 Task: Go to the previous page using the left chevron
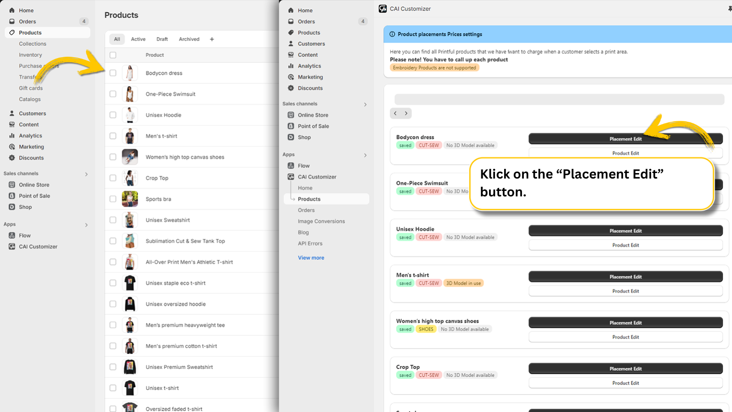395,113
